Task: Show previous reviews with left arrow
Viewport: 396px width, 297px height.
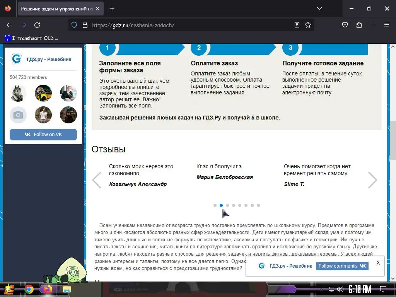Action: click(97, 180)
